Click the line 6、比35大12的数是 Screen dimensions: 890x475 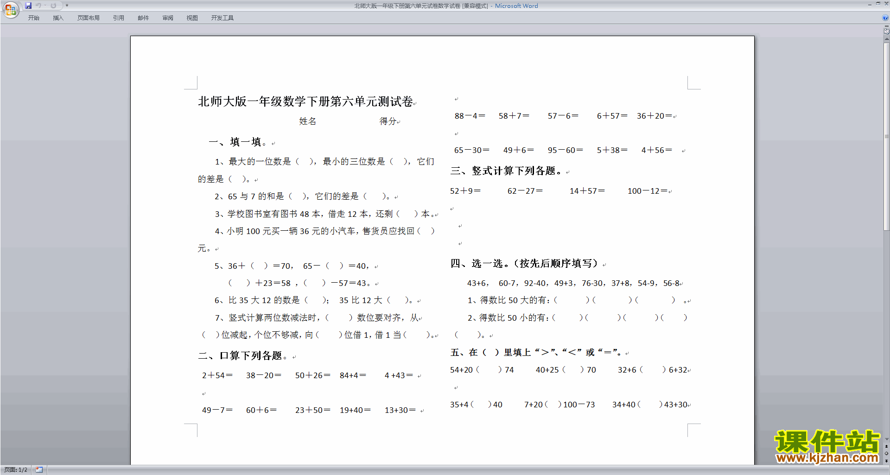click(x=315, y=300)
